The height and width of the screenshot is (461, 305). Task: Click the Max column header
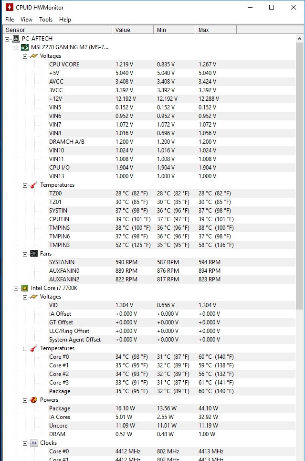pyautogui.click(x=216, y=30)
